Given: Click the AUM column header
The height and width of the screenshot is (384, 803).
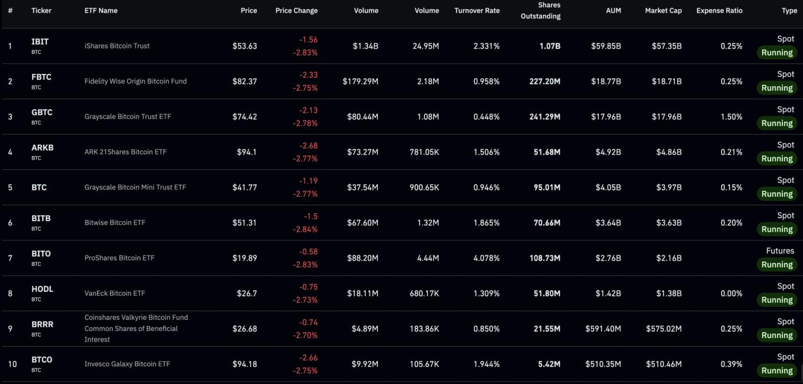Looking at the screenshot, I should click(x=613, y=10).
